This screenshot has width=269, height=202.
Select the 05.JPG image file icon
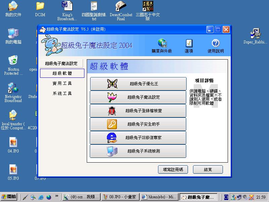coord(13,172)
